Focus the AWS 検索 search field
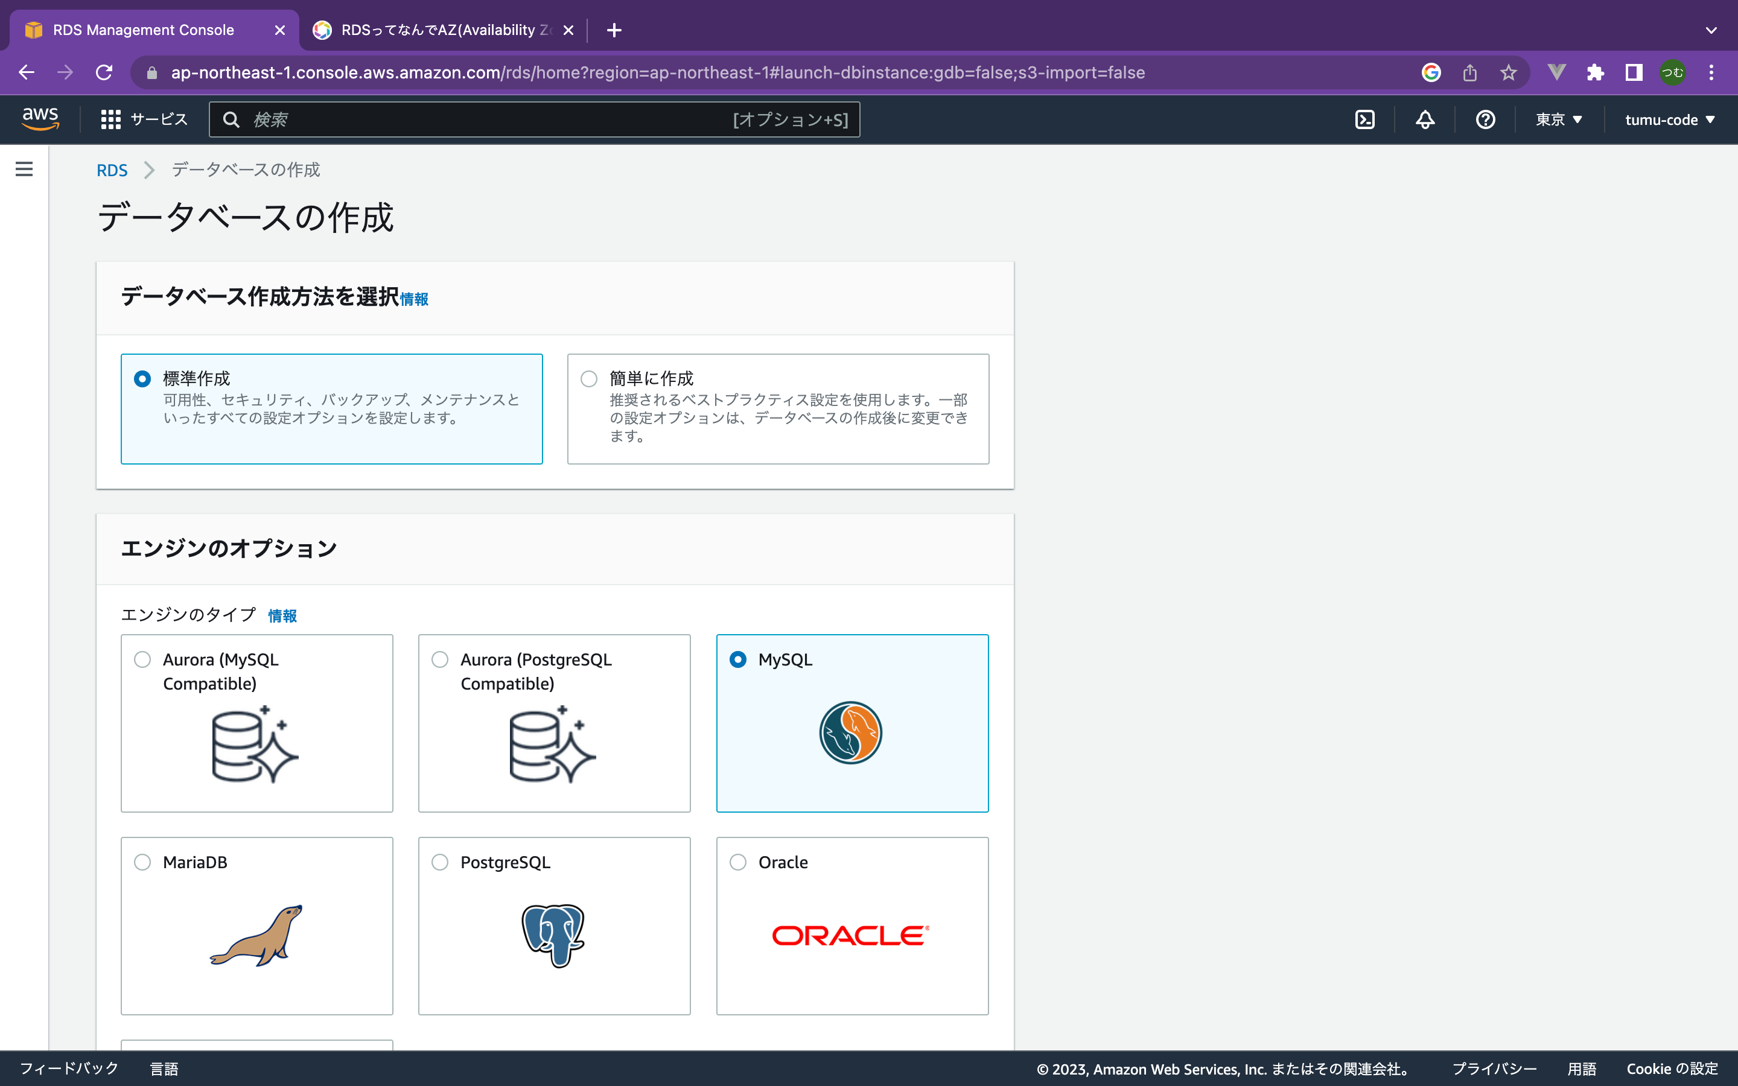The width and height of the screenshot is (1738, 1086). (488, 119)
